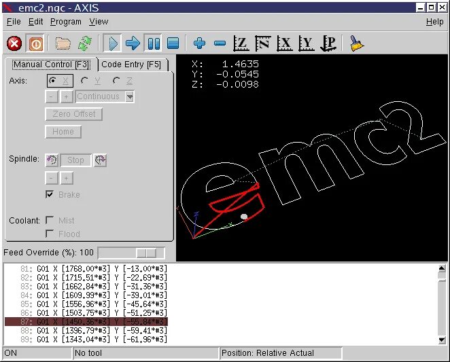Select highlighted G-code line 87

86,322
